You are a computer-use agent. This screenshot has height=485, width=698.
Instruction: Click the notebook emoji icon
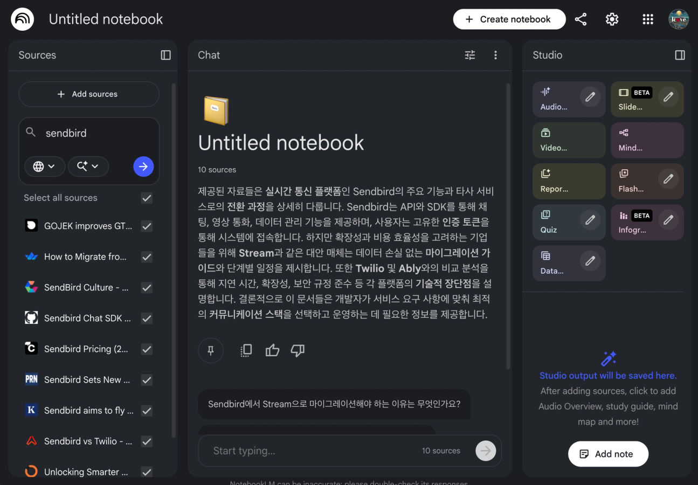point(216,110)
